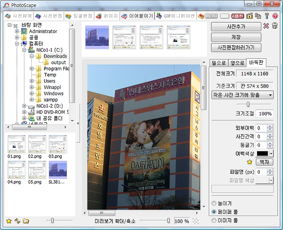Click the NiCo1-1 (C:) drive icon
Image resolution: width=283 pixels, height=230 pixels.
coord(31,50)
